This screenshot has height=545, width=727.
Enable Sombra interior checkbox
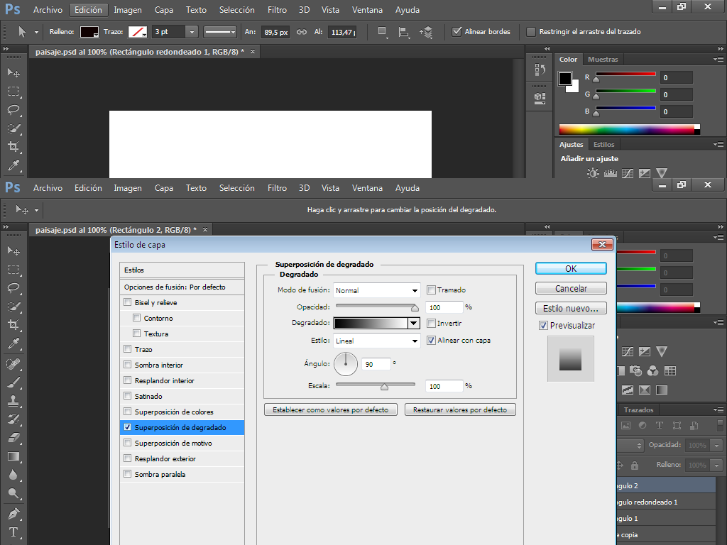[x=128, y=365]
